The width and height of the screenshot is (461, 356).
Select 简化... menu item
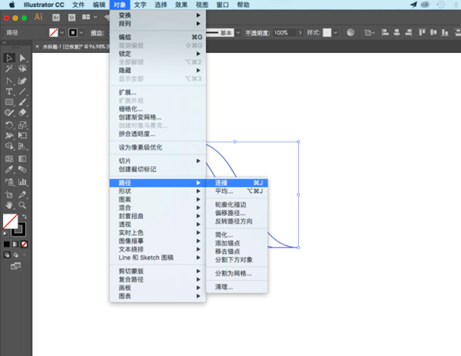(x=237, y=235)
